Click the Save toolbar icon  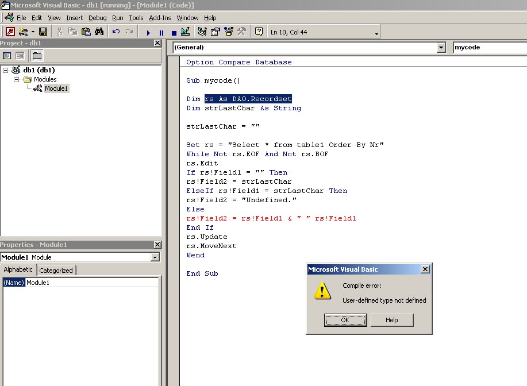click(x=43, y=32)
